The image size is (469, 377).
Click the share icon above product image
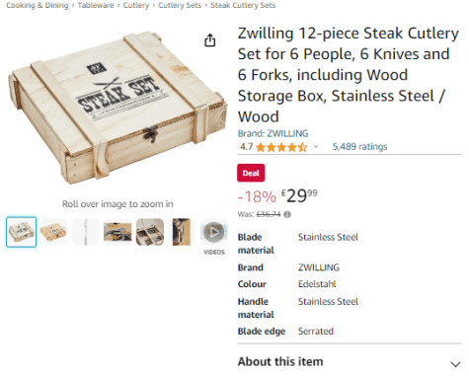click(210, 40)
